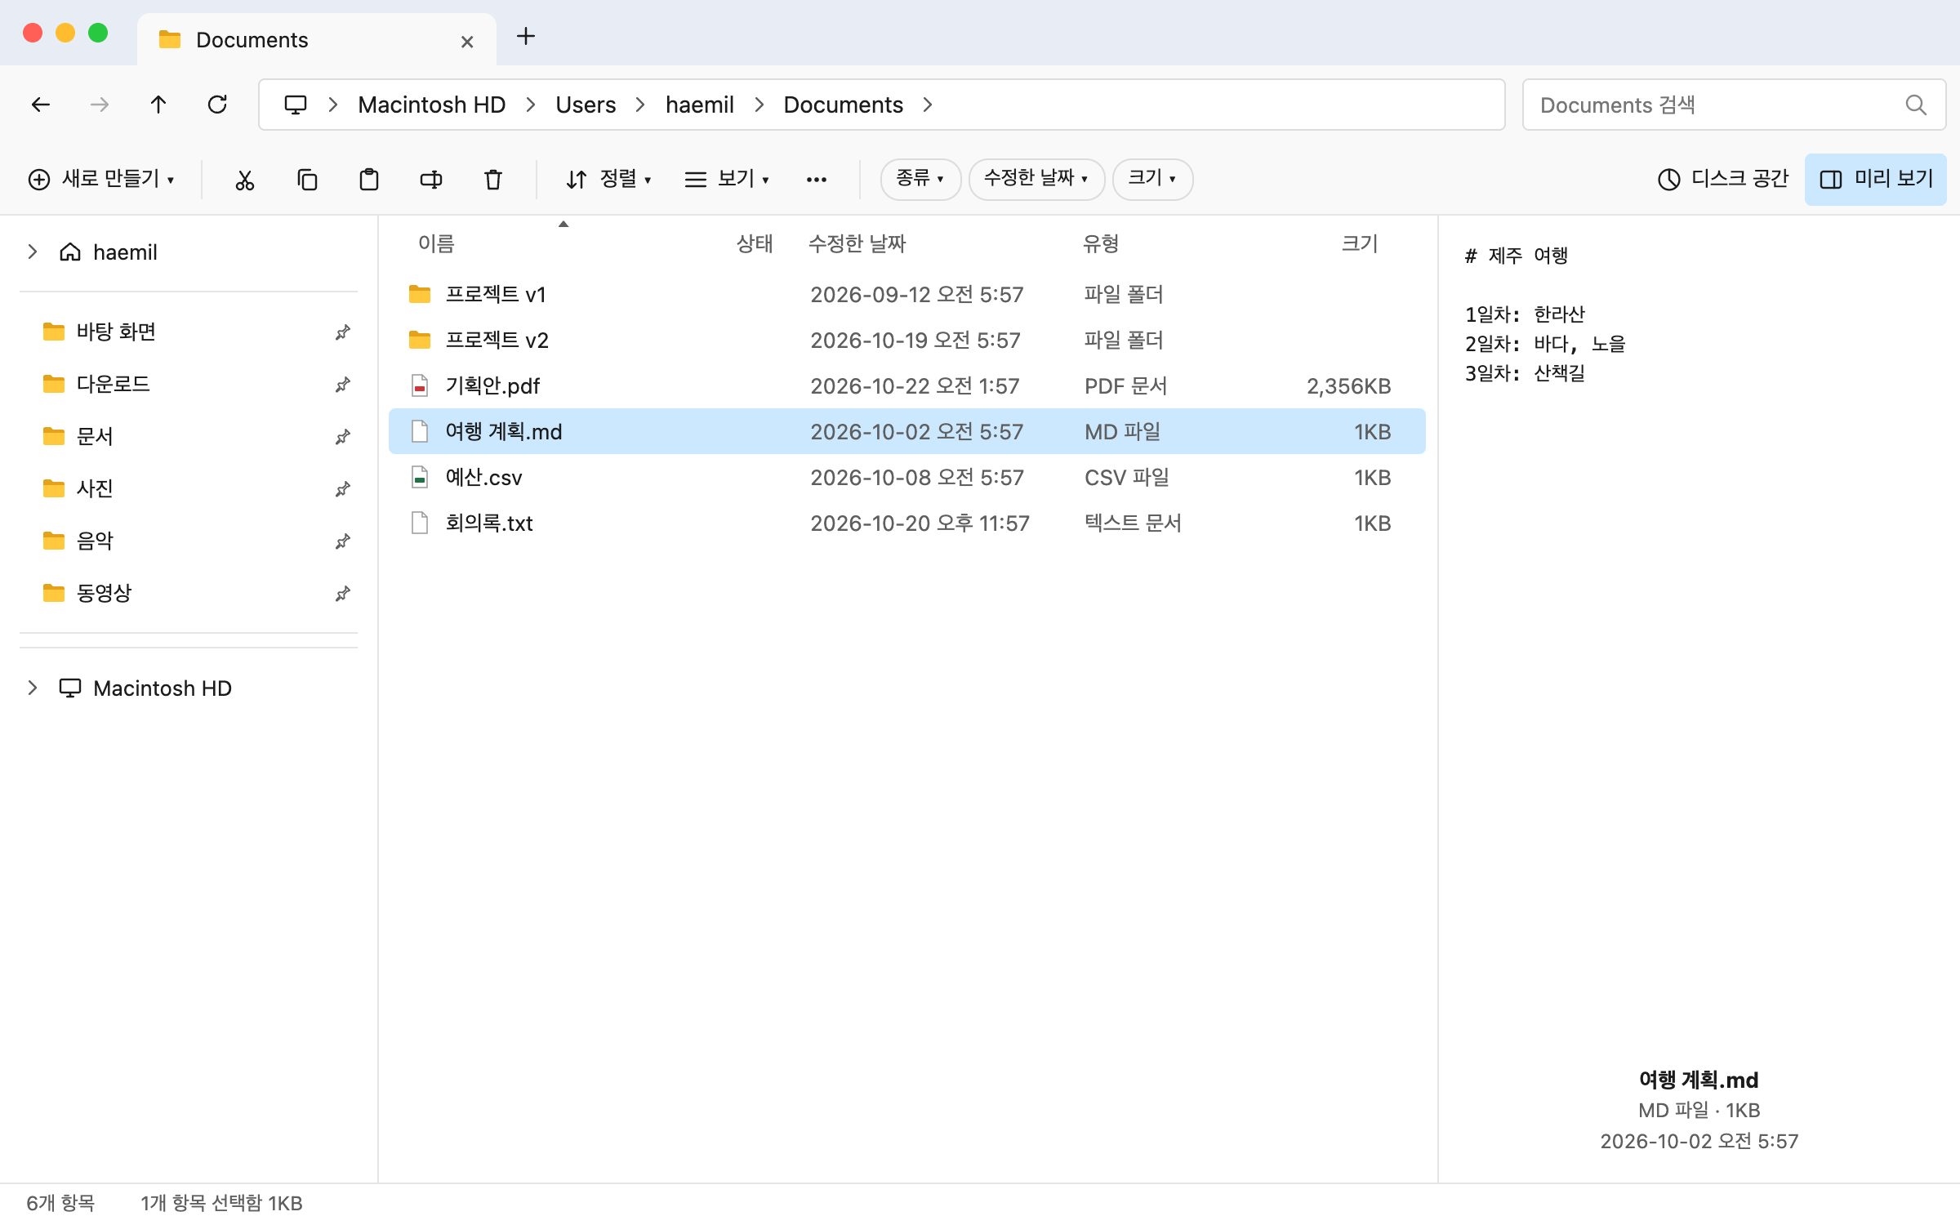The image size is (1960, 1225).
Task: Click the rename icon in toolbar
Action: click(x=431, y=179)
